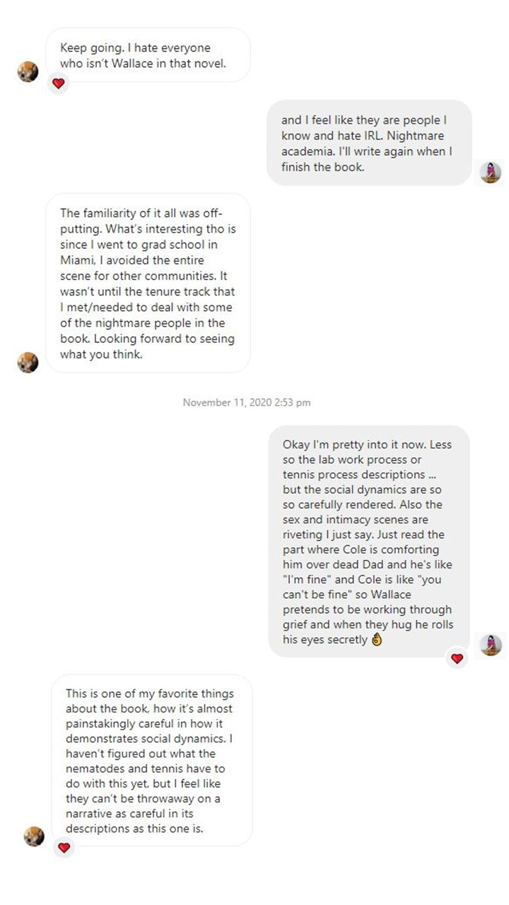
Task: Click the avatar beside the "Keep going" message
Action: point(28,71)
